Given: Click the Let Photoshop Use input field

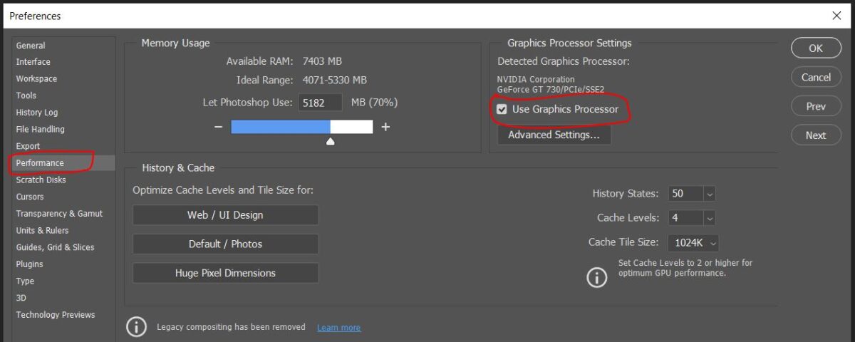Looking at the screenshot, I should coord(320,103).
